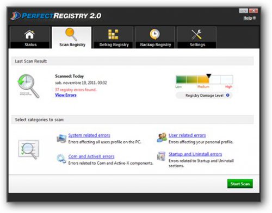Start the registry scan with Start Scan
Viewport: 272px width, 213px height.
(x=240, y=184)
